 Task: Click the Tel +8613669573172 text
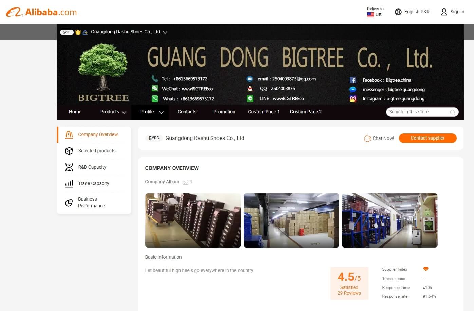pyautogui.click(x=184, y=79)
